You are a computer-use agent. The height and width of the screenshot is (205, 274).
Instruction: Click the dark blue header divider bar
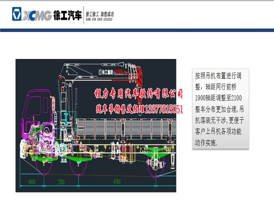coord(137,30)
